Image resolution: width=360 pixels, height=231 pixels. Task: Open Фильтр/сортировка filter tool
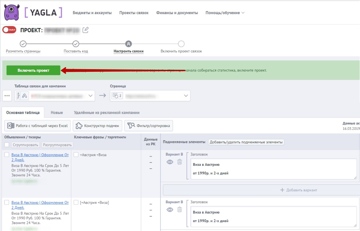click(149, 126)
